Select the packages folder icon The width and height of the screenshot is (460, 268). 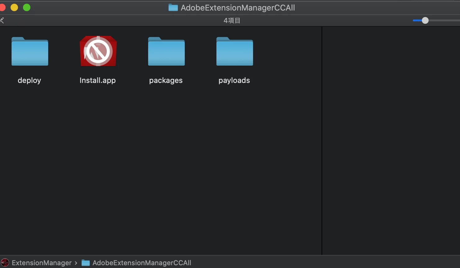coord(166,51)
